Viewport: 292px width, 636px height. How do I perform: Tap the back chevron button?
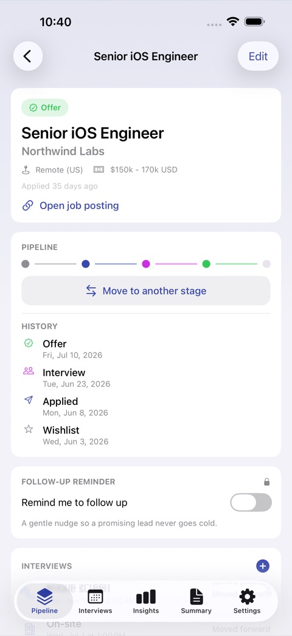pyautogui.click(x=28, y=56)
